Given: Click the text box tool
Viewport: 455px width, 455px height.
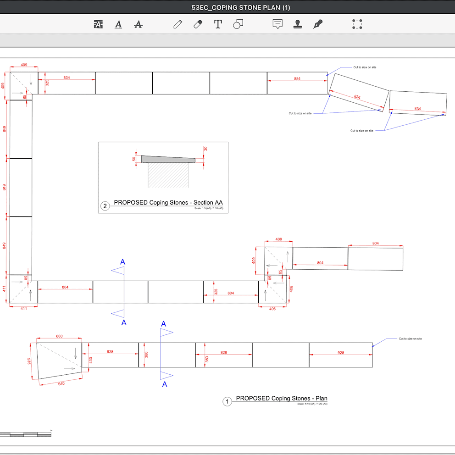Looking at the screenshot, I should click(218, 24).
